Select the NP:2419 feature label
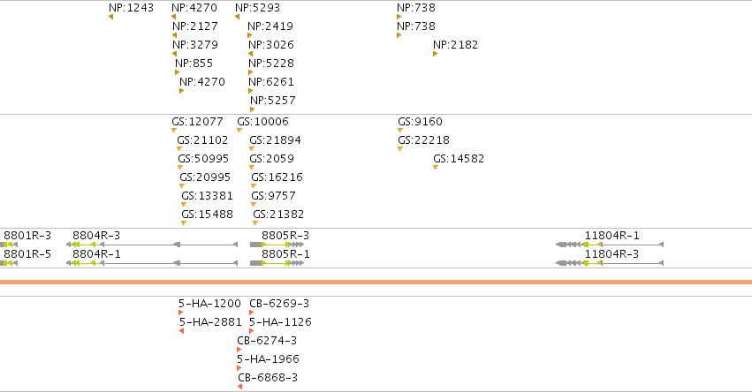 pyautogui.click(x=270, y=26)
